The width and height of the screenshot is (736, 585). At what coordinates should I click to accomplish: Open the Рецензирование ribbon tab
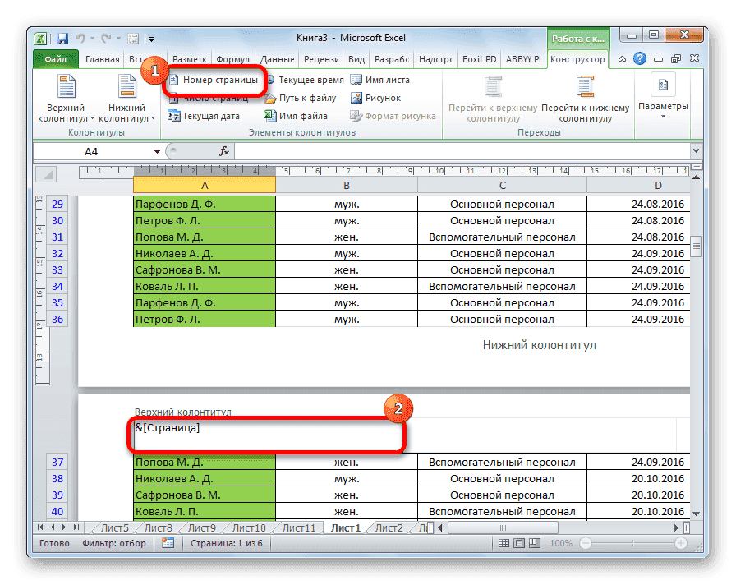tap(321, 59)
